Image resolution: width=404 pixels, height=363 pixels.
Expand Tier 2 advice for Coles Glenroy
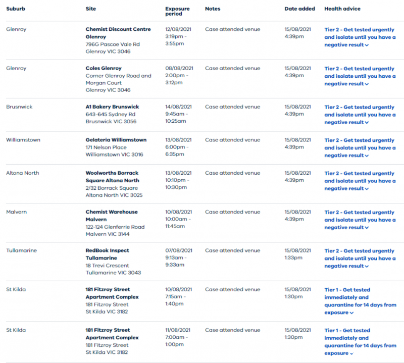click(x=360, y=76)
